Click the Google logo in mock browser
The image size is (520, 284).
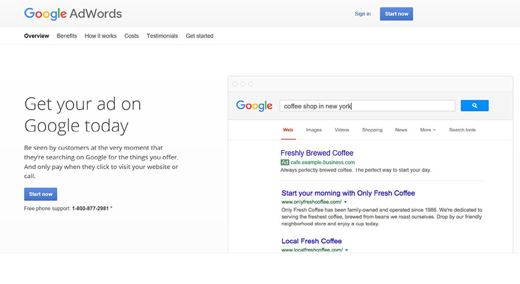coord(254,106)
